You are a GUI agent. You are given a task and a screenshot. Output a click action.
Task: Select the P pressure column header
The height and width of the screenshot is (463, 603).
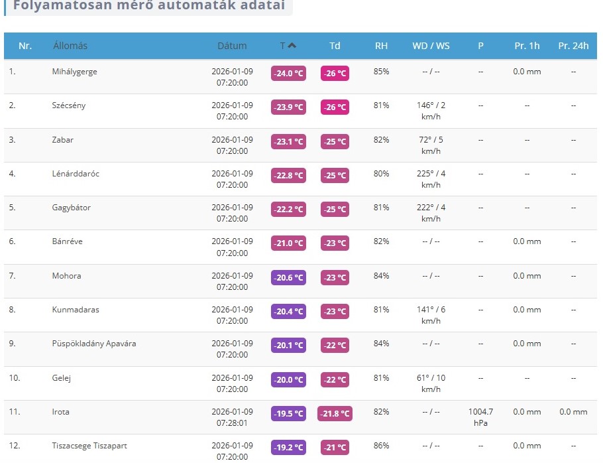click(x=480, y=46)
